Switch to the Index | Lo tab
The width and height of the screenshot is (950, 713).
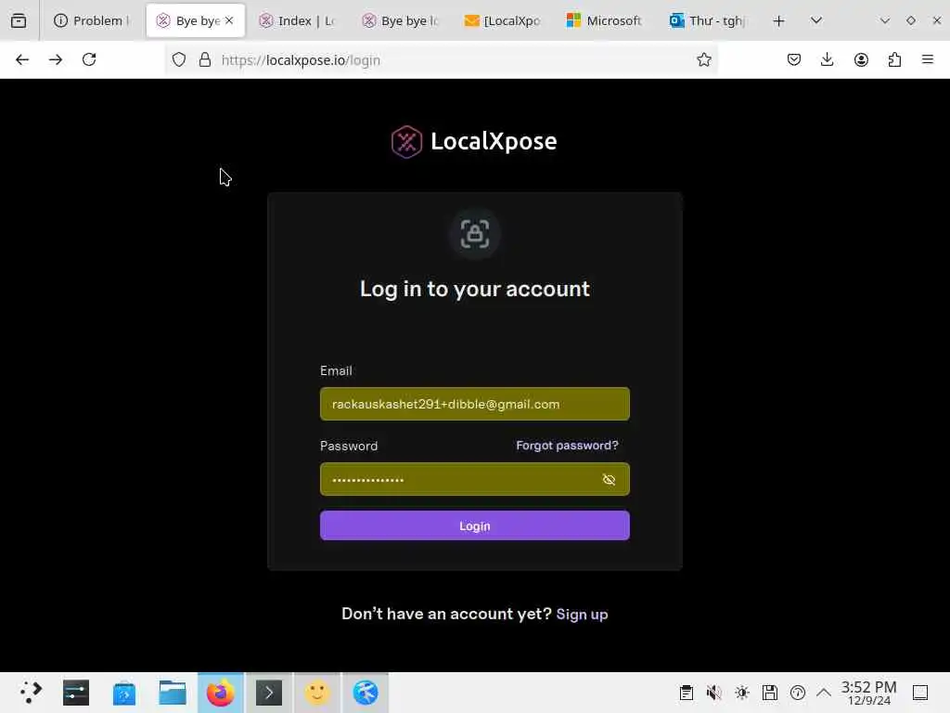298,20
